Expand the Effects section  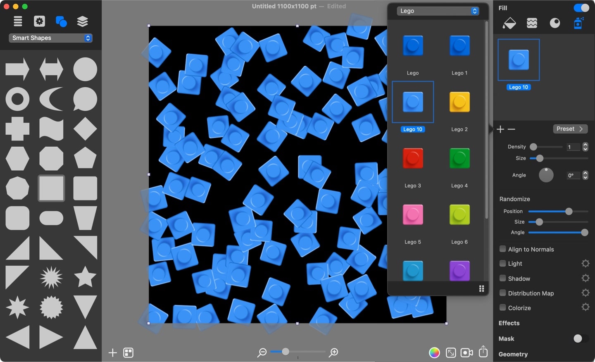tap(509, 323)
